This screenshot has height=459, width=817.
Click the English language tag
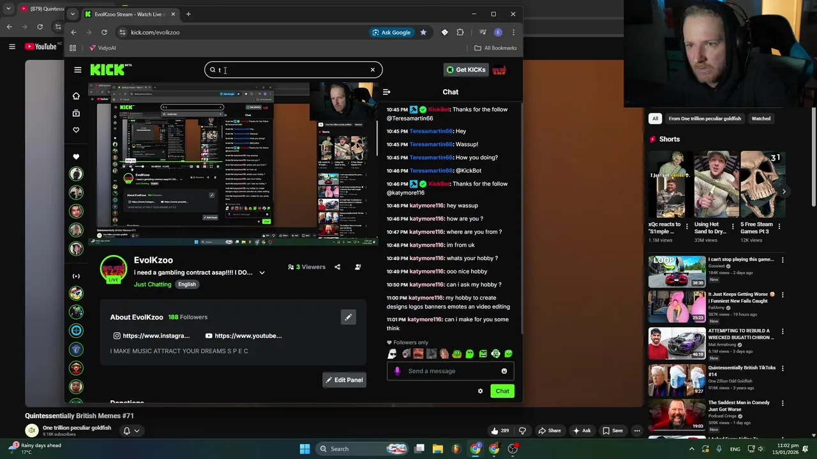click(x=187, y=284)
